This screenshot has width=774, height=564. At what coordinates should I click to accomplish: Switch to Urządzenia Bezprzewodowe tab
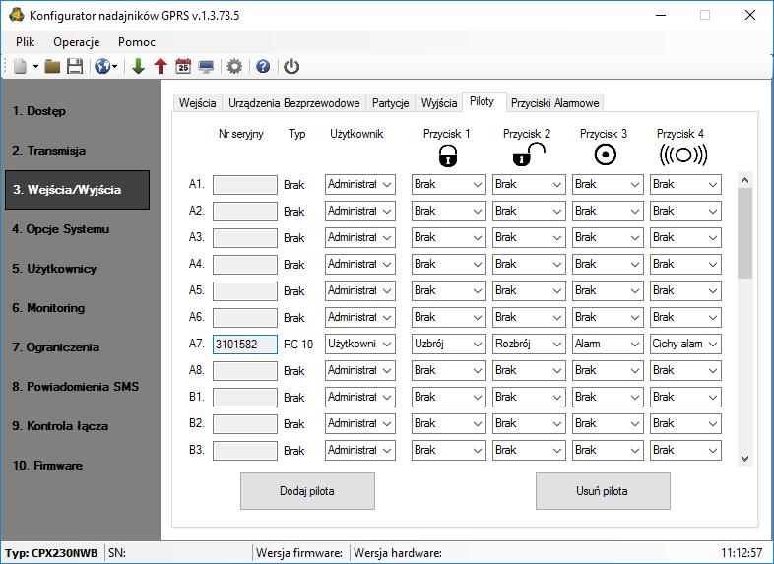point(293,103)
